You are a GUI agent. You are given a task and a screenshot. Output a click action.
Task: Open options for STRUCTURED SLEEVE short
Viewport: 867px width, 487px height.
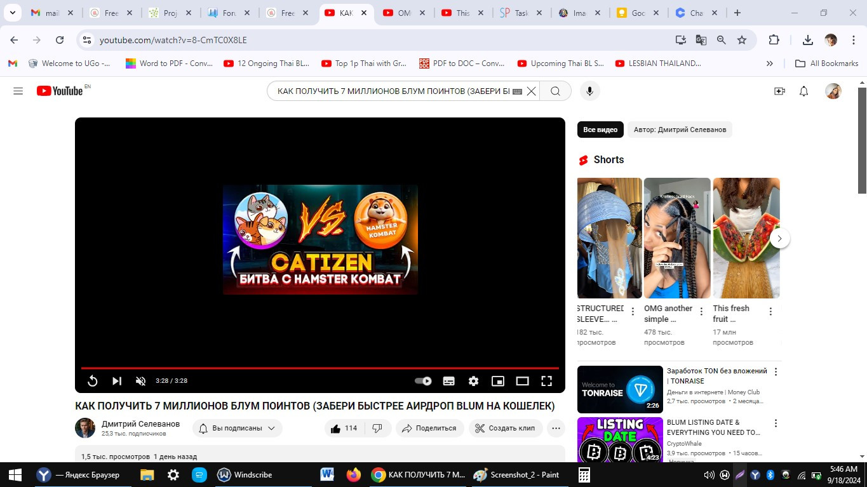click(633, 312)
